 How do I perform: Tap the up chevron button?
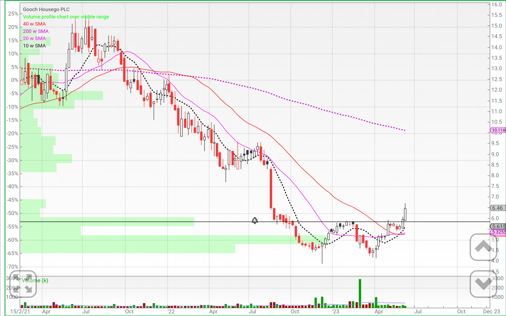[x=483, y=247]
